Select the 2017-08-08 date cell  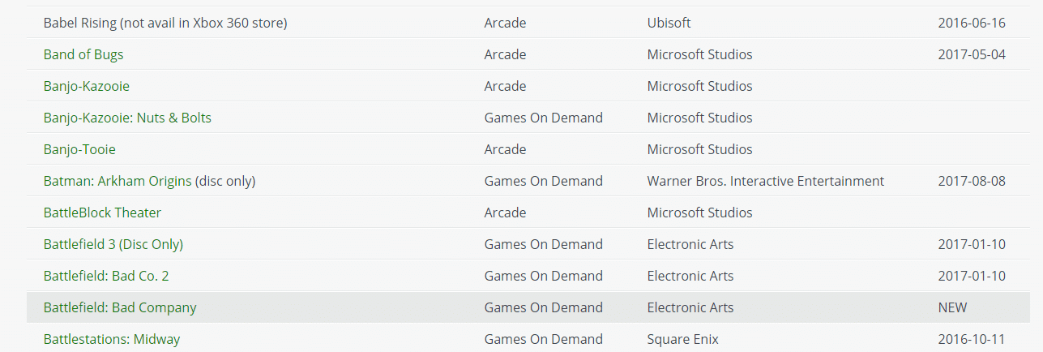point(971,181)
